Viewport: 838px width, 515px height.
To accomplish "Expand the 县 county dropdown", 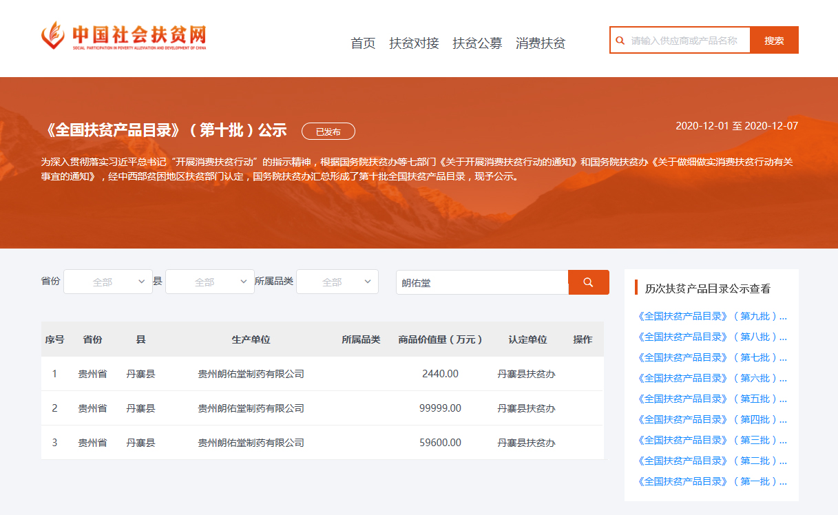I will (210, 282).
